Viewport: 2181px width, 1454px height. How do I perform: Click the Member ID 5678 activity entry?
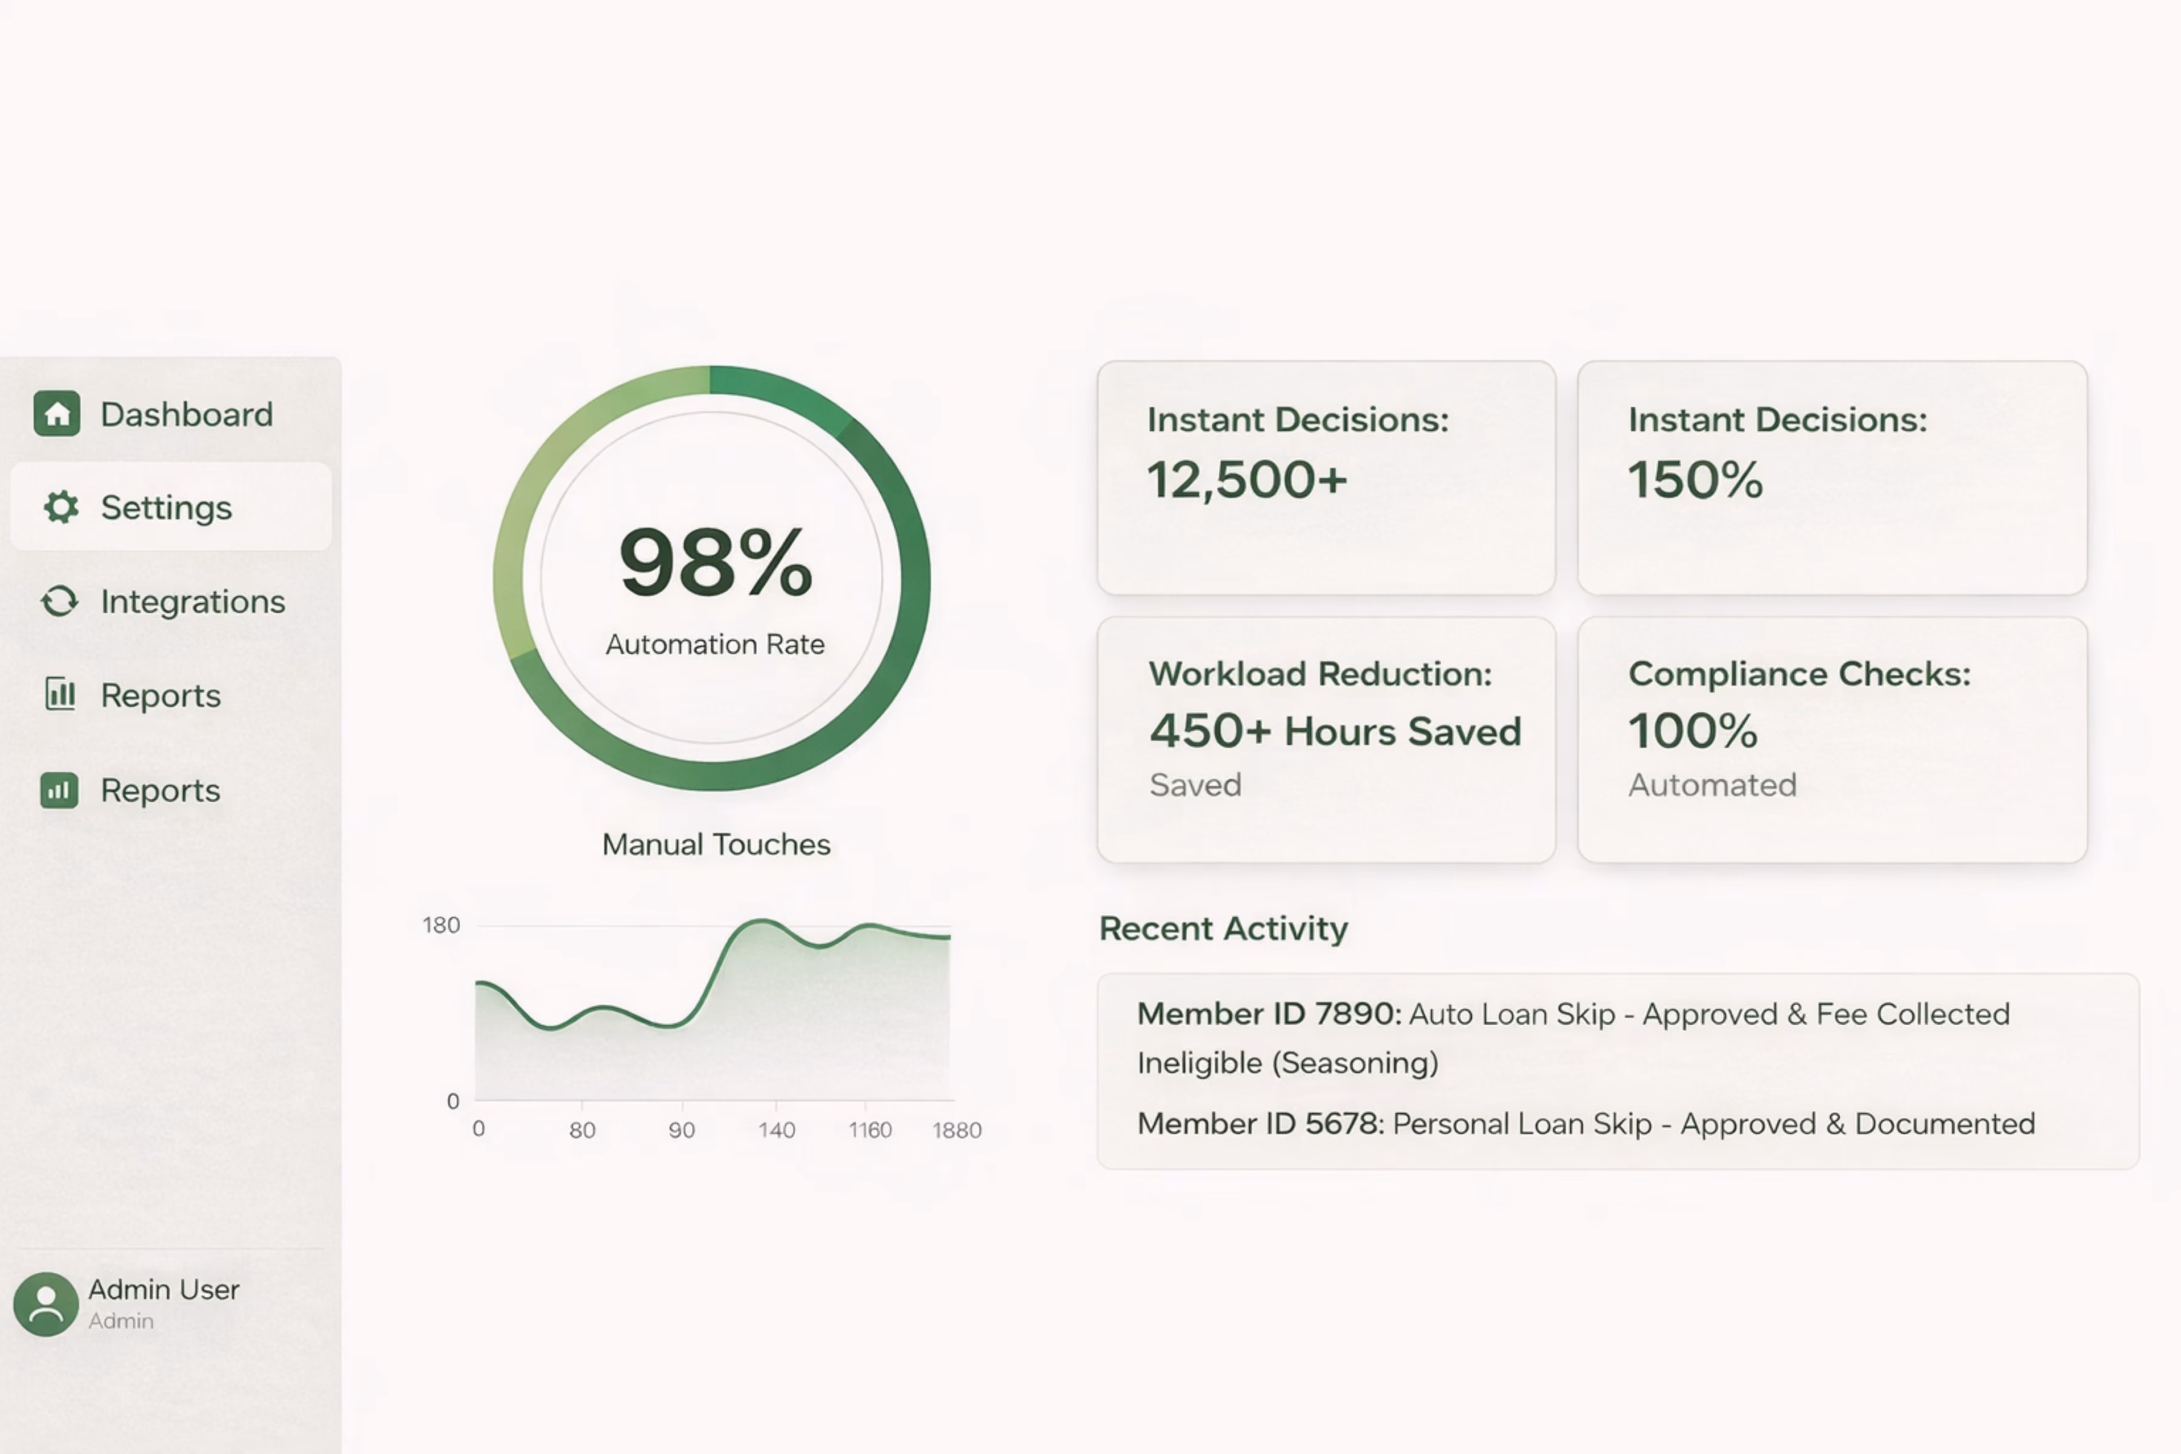1585,1124
